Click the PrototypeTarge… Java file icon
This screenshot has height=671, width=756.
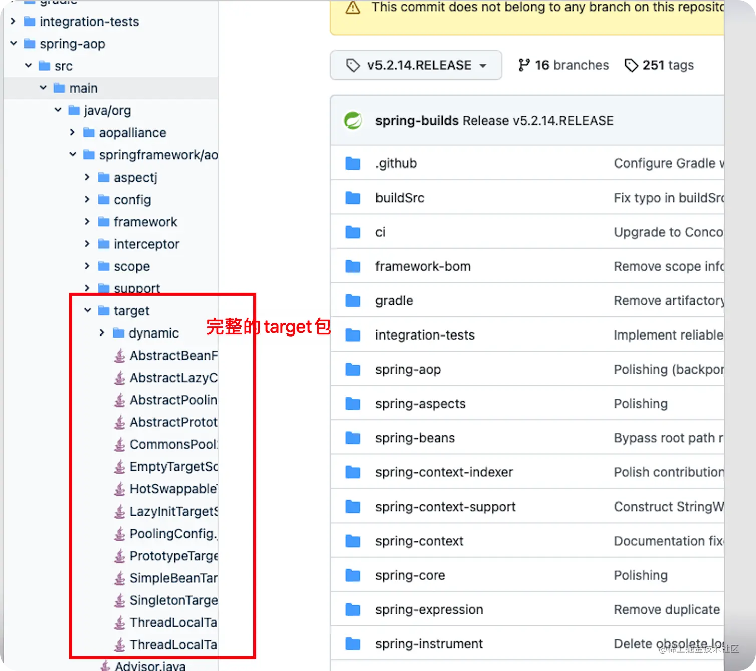tap(119, 556)
